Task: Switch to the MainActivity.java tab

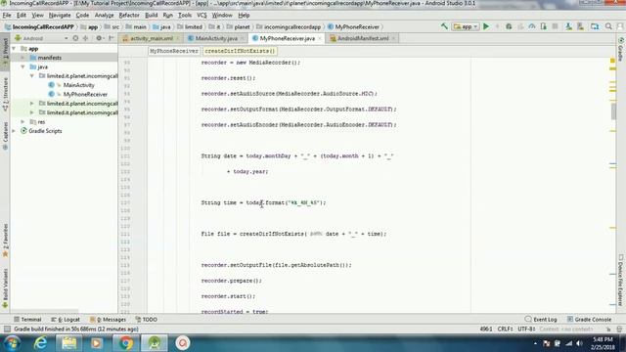Action: click(x=216, y=38)
